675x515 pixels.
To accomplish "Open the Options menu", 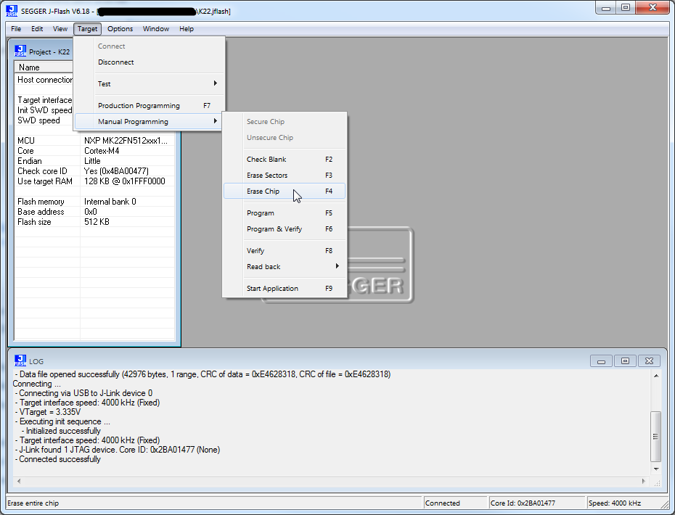I will click(120, 29).
